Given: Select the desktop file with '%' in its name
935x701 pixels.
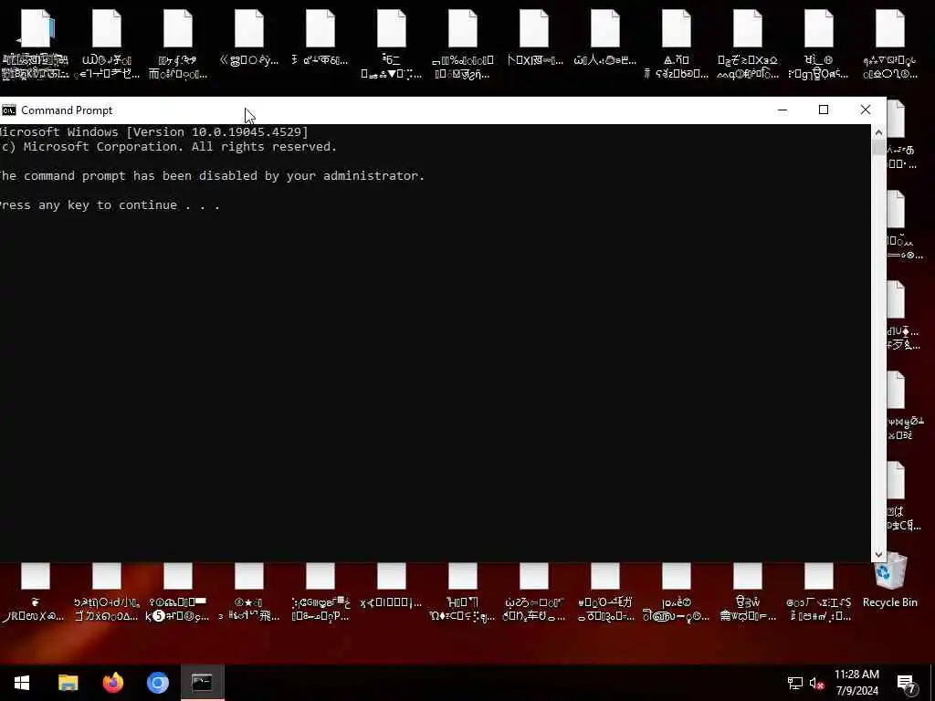Looking at the screenshot, I should tap(463, 45).
